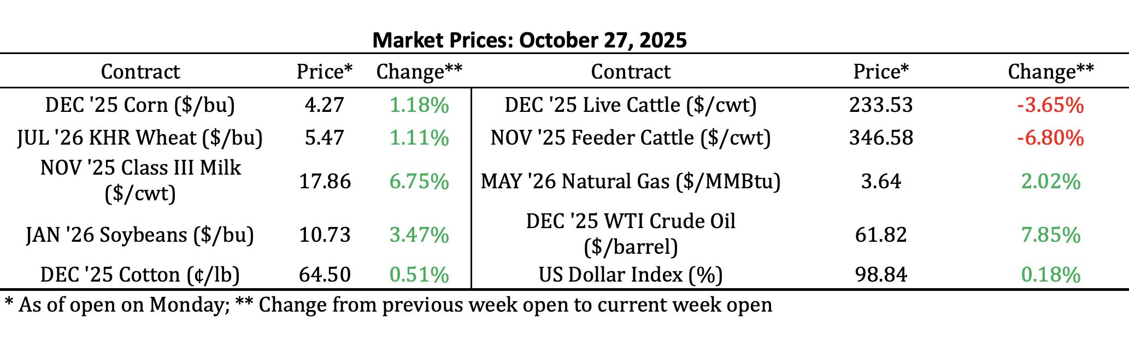Select the NOV '25 Class III Milk cell
This screenshot has width=1129, height=346.
(x=140, y=181)
